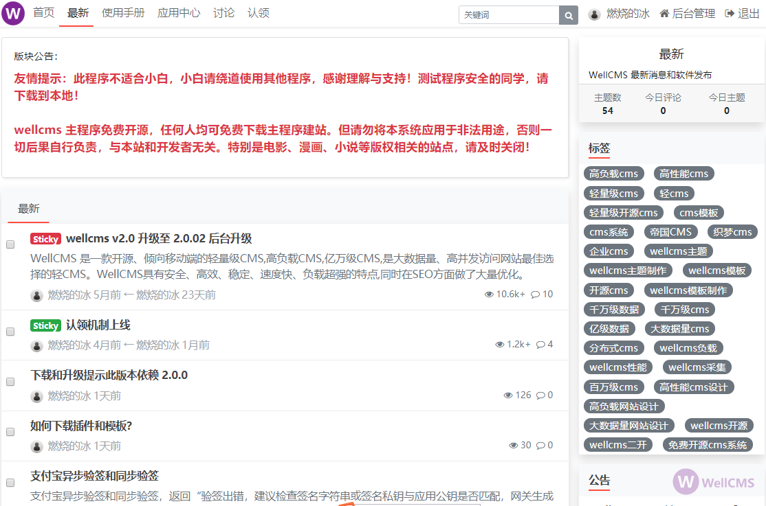This screenshot has height=506, width=766.
Task: Click 主题数 count 54
Action: tap(608, 111)
